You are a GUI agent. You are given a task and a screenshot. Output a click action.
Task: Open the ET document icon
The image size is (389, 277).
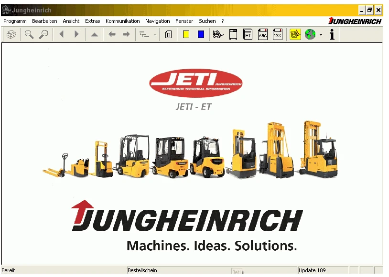pos(248,34)
